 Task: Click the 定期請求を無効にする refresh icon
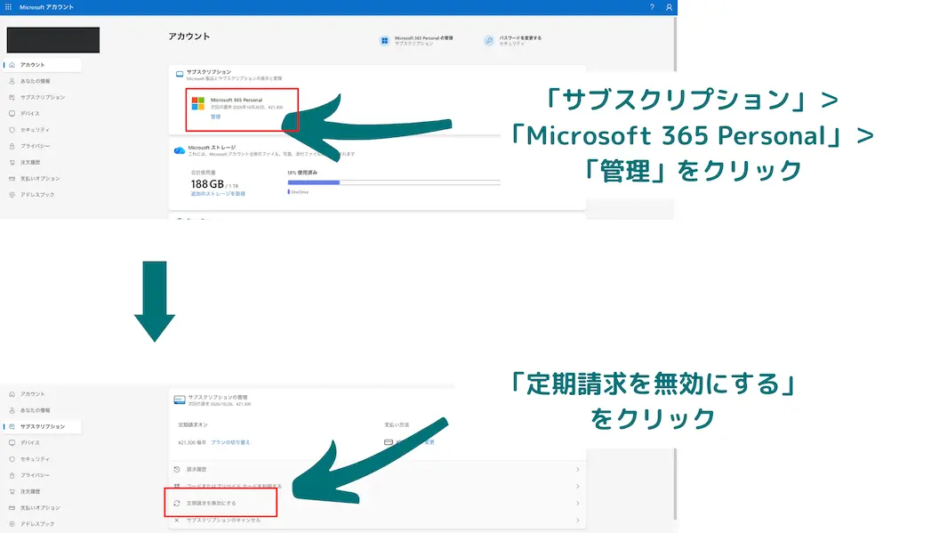tap(177, 504)
